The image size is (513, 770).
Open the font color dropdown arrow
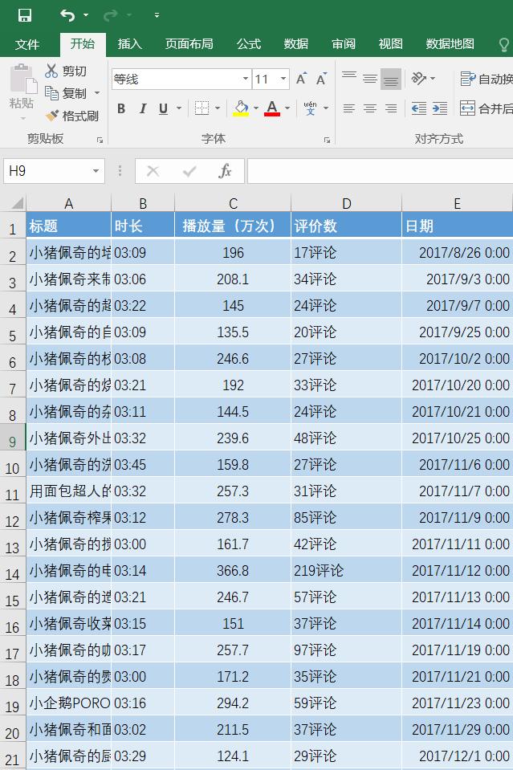(287, 108)
